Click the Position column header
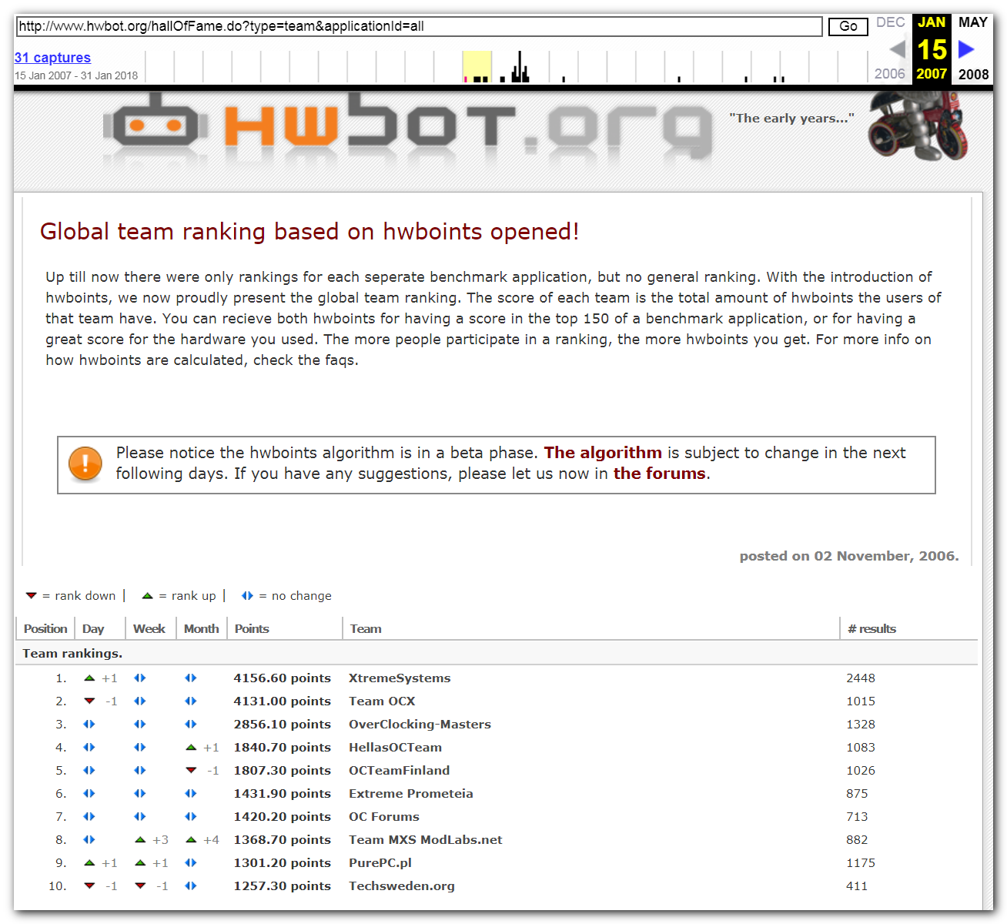This screenshot has height=924, width=1007. point(45,629)
